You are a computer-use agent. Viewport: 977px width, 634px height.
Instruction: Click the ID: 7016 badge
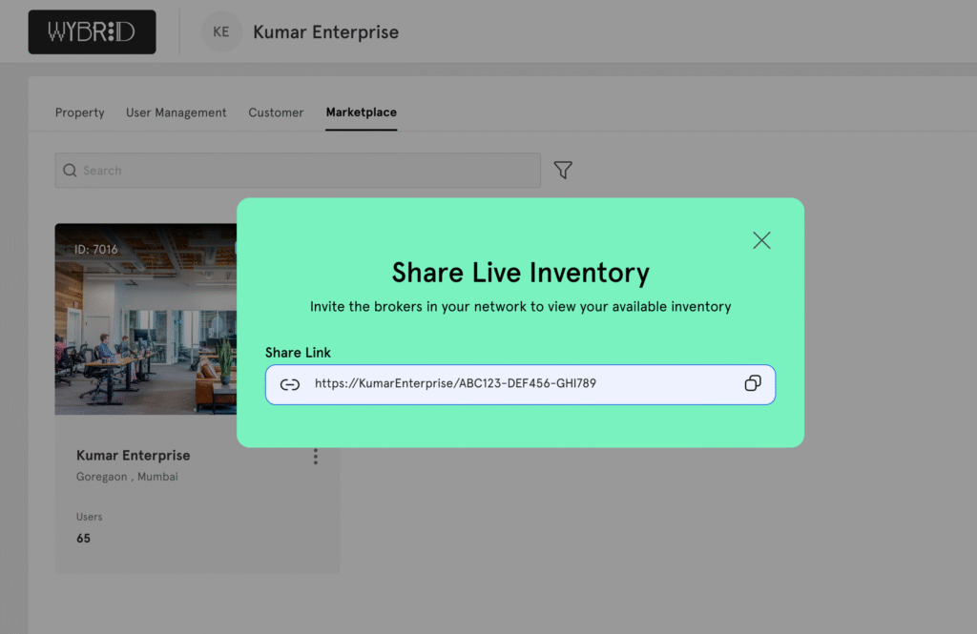96,250
